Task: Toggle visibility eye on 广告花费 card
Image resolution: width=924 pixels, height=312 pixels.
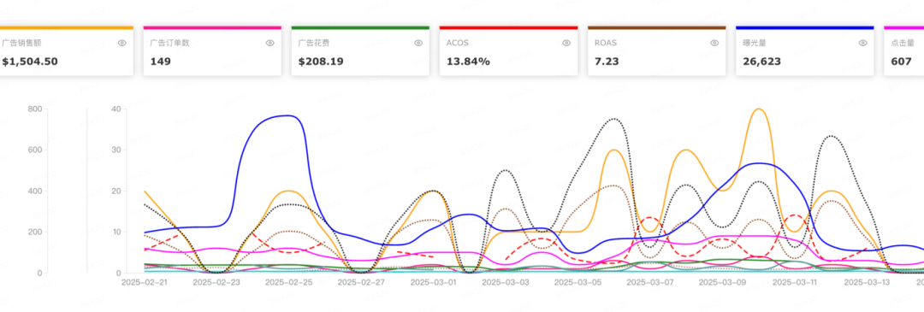Action: point(418,43)
